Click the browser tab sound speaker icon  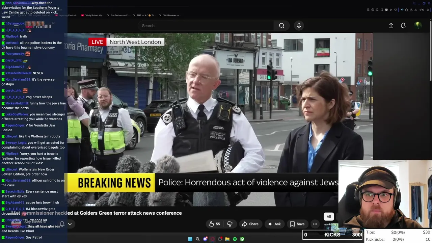click(x=402, y=10)
